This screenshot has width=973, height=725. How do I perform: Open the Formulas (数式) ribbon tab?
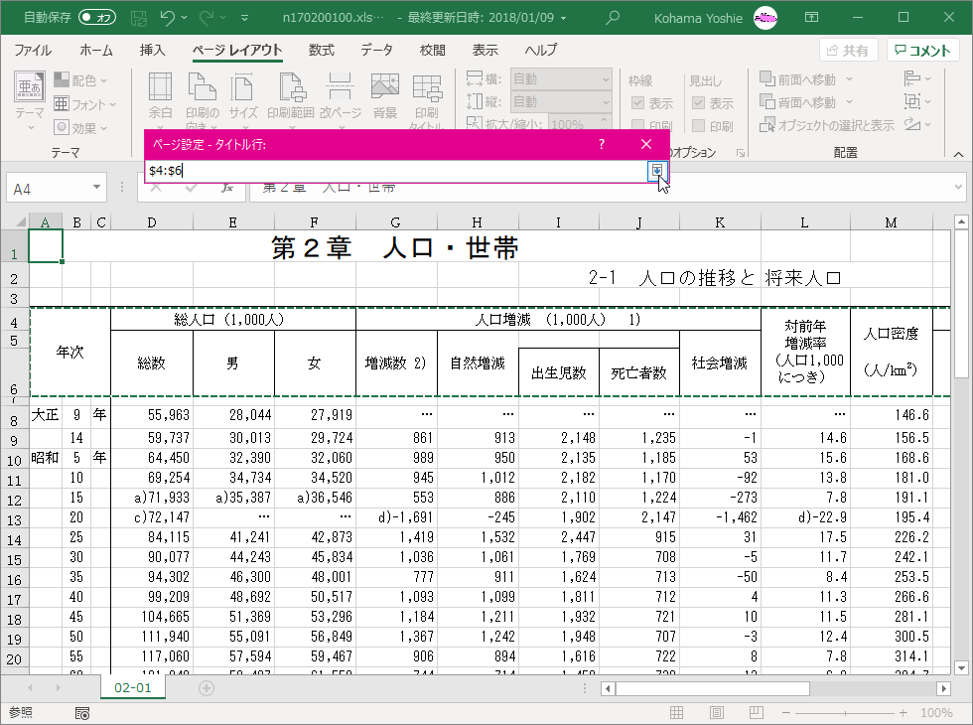click(x=321, y=50)
